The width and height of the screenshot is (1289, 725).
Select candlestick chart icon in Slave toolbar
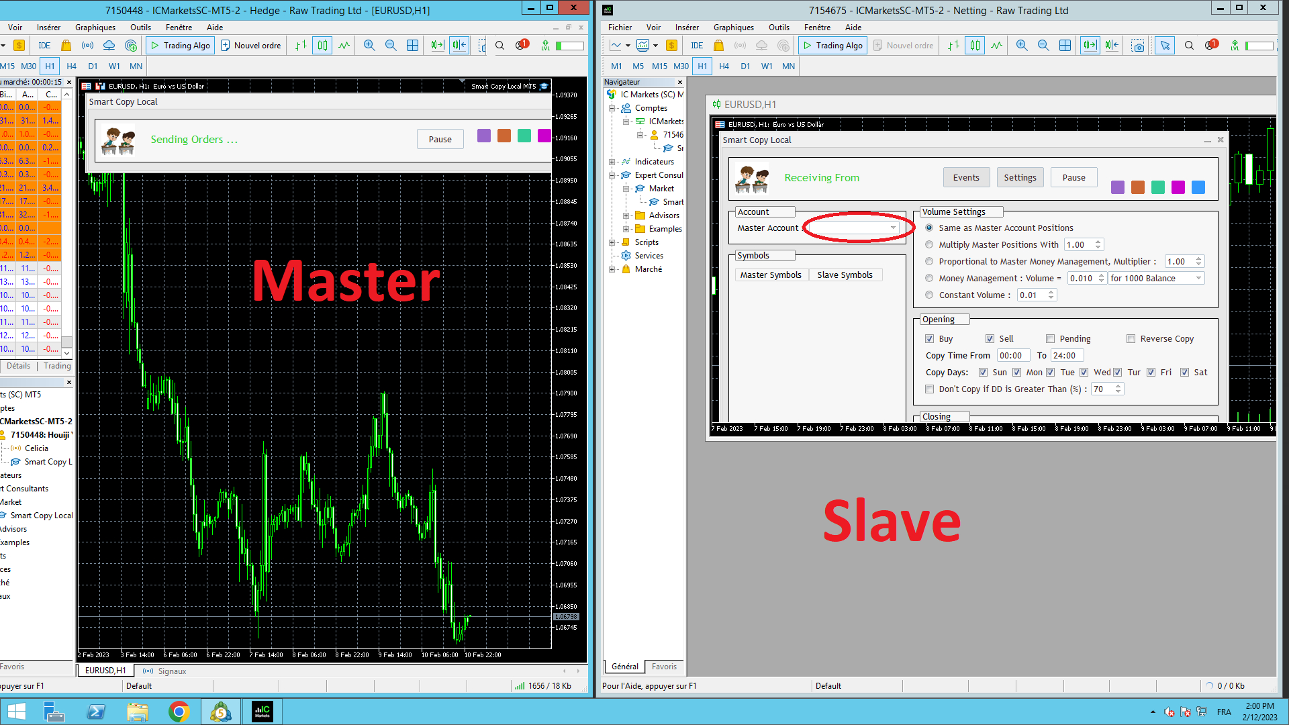(975, 46)
